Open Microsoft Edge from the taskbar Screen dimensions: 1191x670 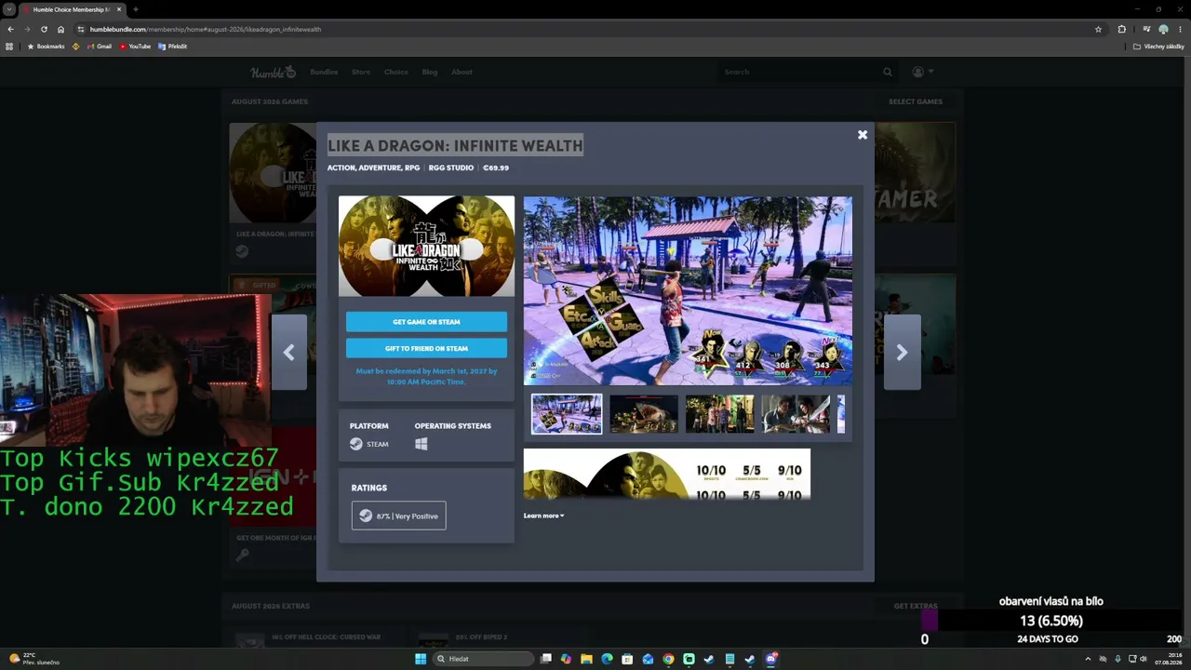(x=607, y=659)
